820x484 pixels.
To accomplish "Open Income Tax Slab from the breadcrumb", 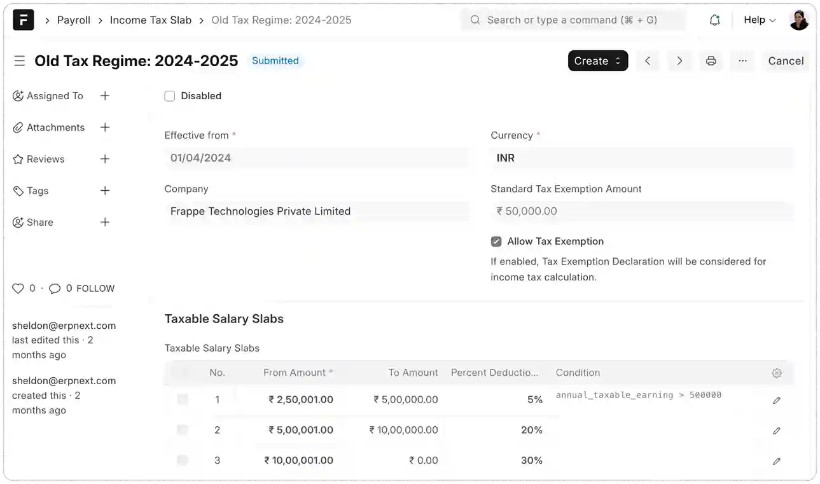I will pyautogui.click(x=151, y=20).
